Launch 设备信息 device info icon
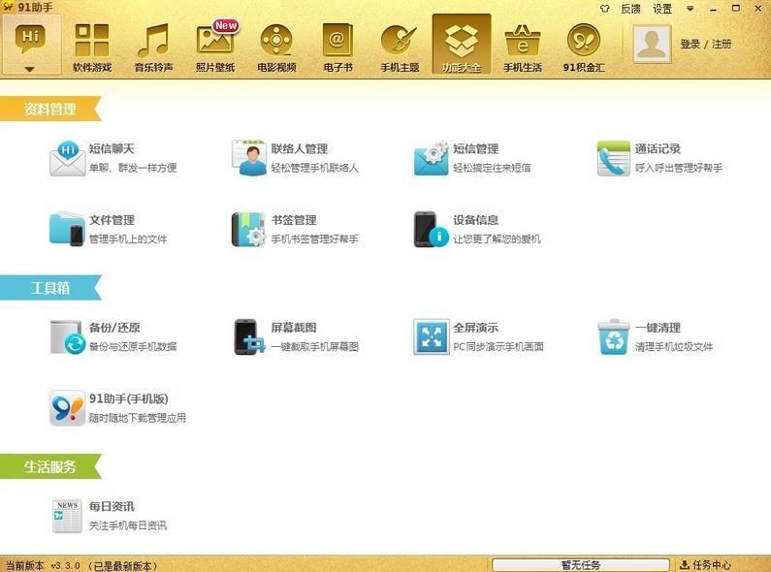The image size is (771, 572). pyautogui.click(x=432, y=229)
